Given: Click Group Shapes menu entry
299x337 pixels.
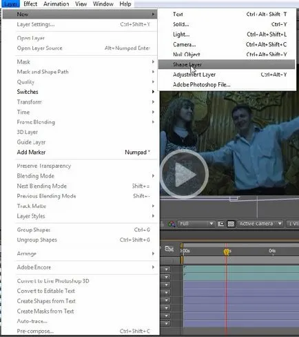Looking at the screenshot, I should click(80, 230).
